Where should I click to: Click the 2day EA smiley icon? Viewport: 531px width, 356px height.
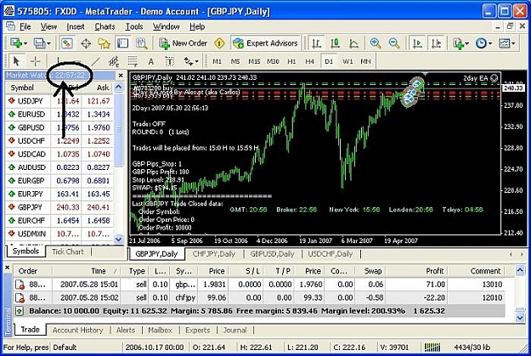tap(494, 78)
